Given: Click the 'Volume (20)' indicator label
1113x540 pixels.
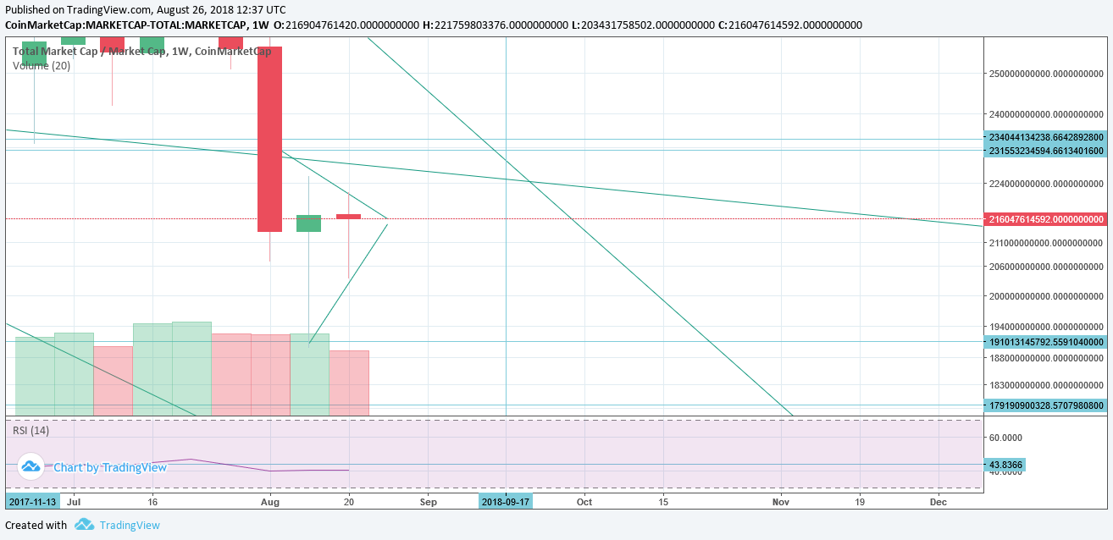Looking at the screenshot, I should [42, 65].
